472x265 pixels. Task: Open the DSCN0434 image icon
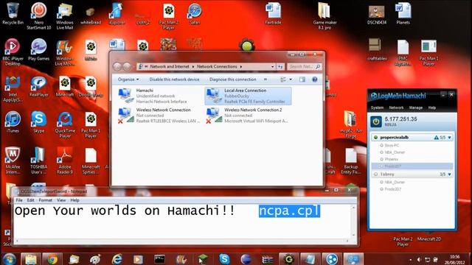(x=377, y=14)
